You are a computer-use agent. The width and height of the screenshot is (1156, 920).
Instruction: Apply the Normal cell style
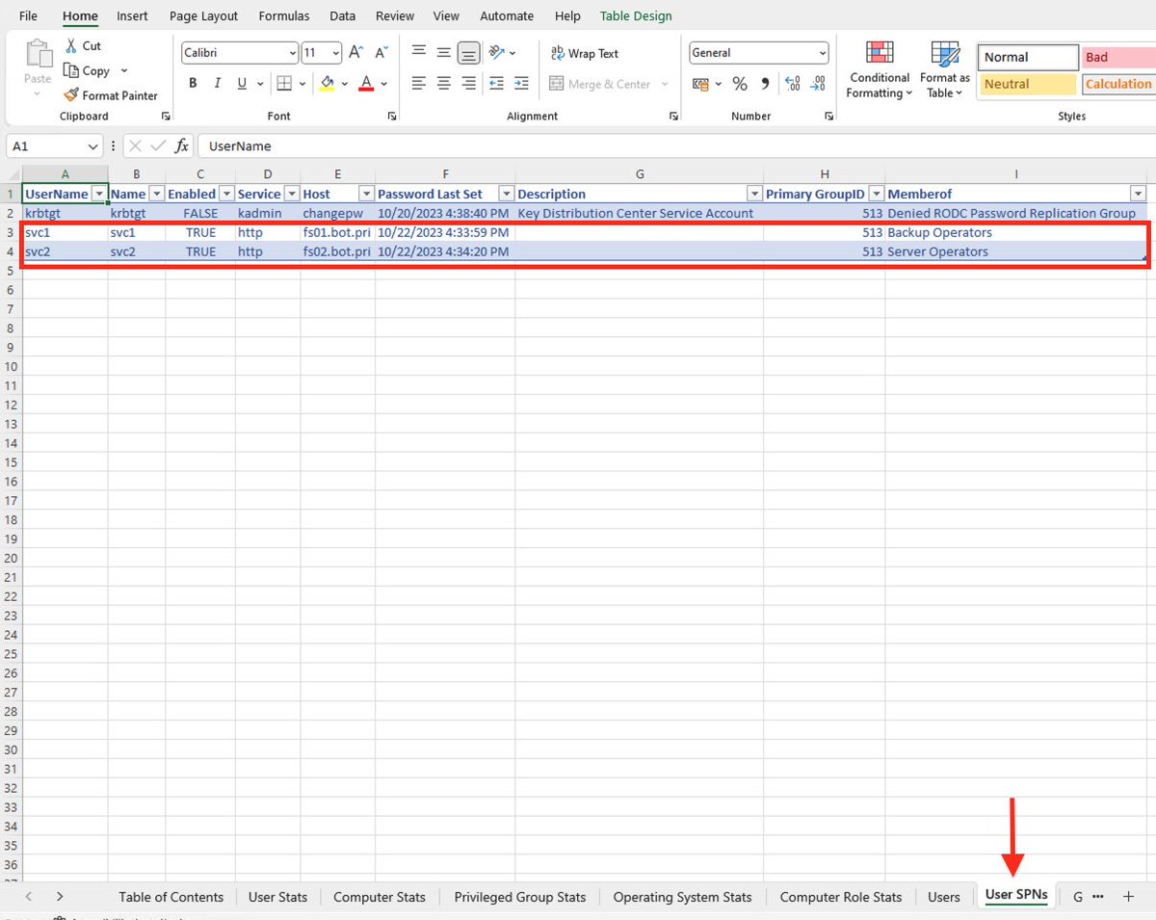tap(1028, 57)
